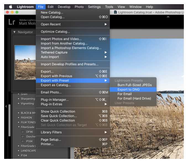188x163 pixels.
Task: Open the Photo menu
Action: tap(79, 7)
